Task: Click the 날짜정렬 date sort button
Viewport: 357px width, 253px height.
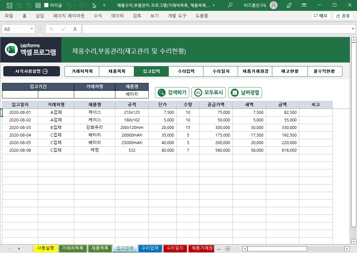Action: click(x=245, y=93)
